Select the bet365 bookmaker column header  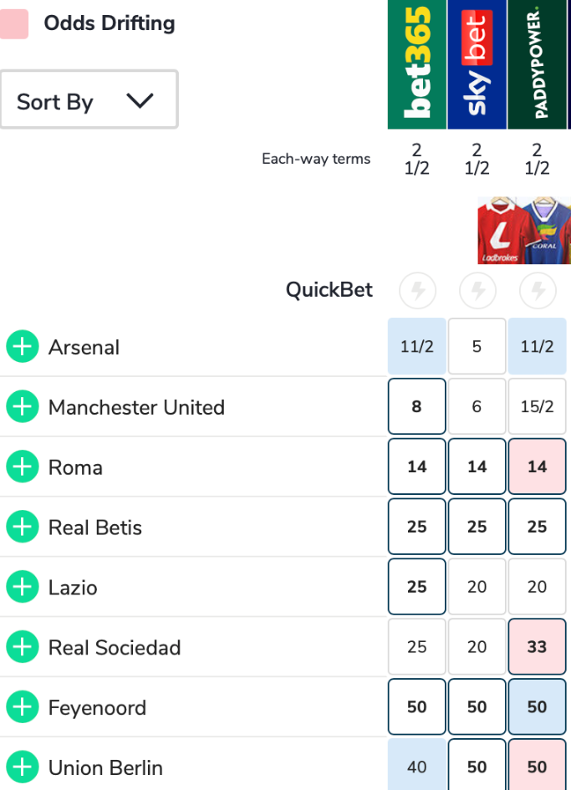(417, 64)
